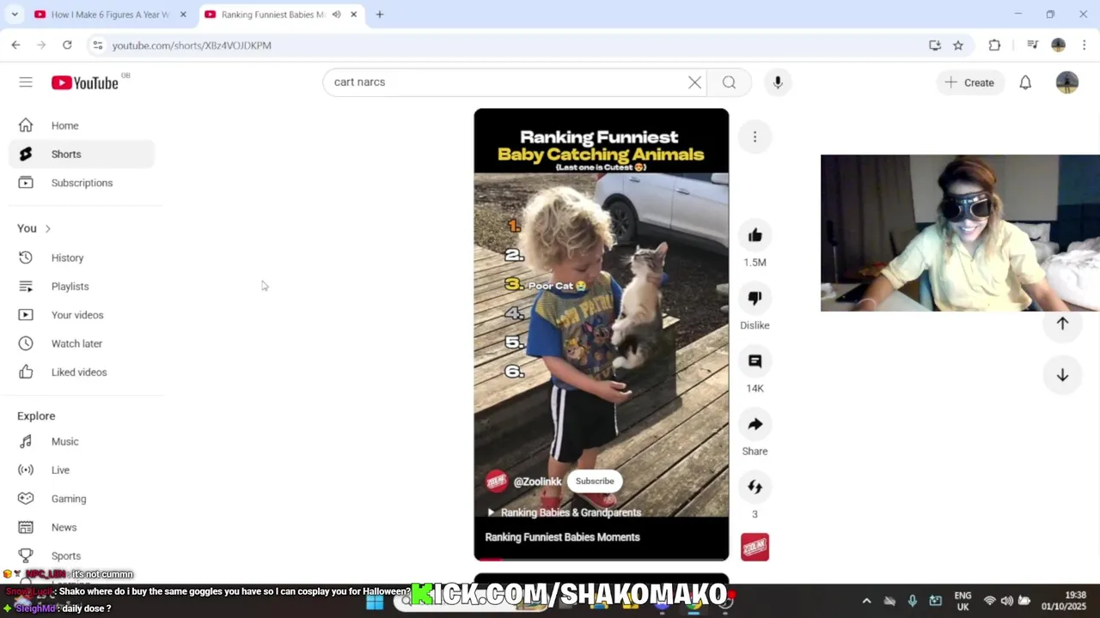This screenshot has height=618, width=1100.
Task: Open the Zoolinkk sound thumbnail
Action: point(755,547)
